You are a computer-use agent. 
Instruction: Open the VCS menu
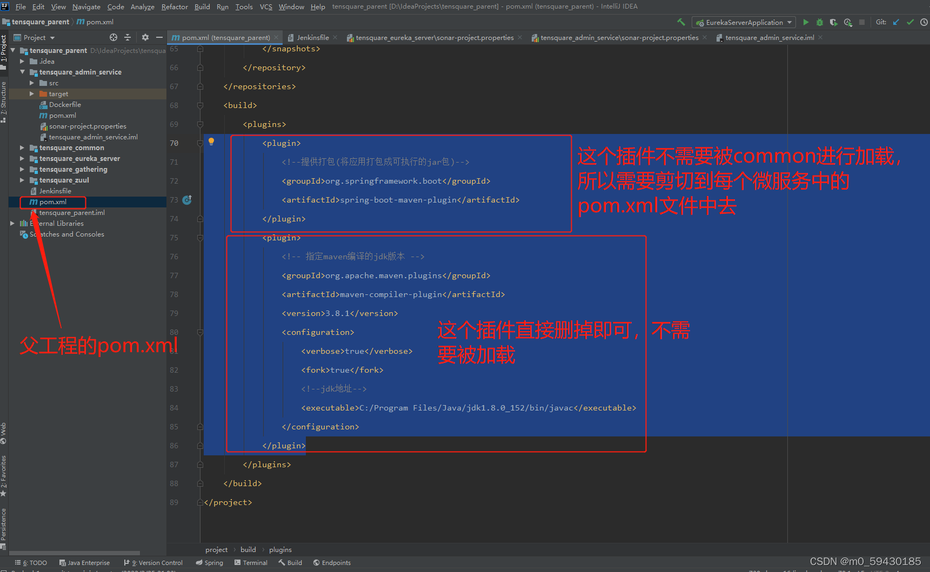pos(266,6)
